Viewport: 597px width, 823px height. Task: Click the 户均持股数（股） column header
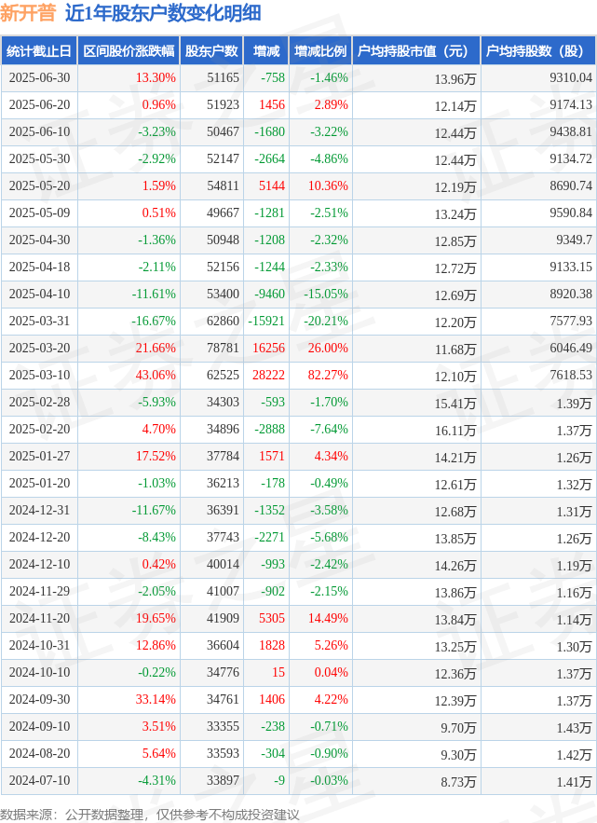coord(538,51)
